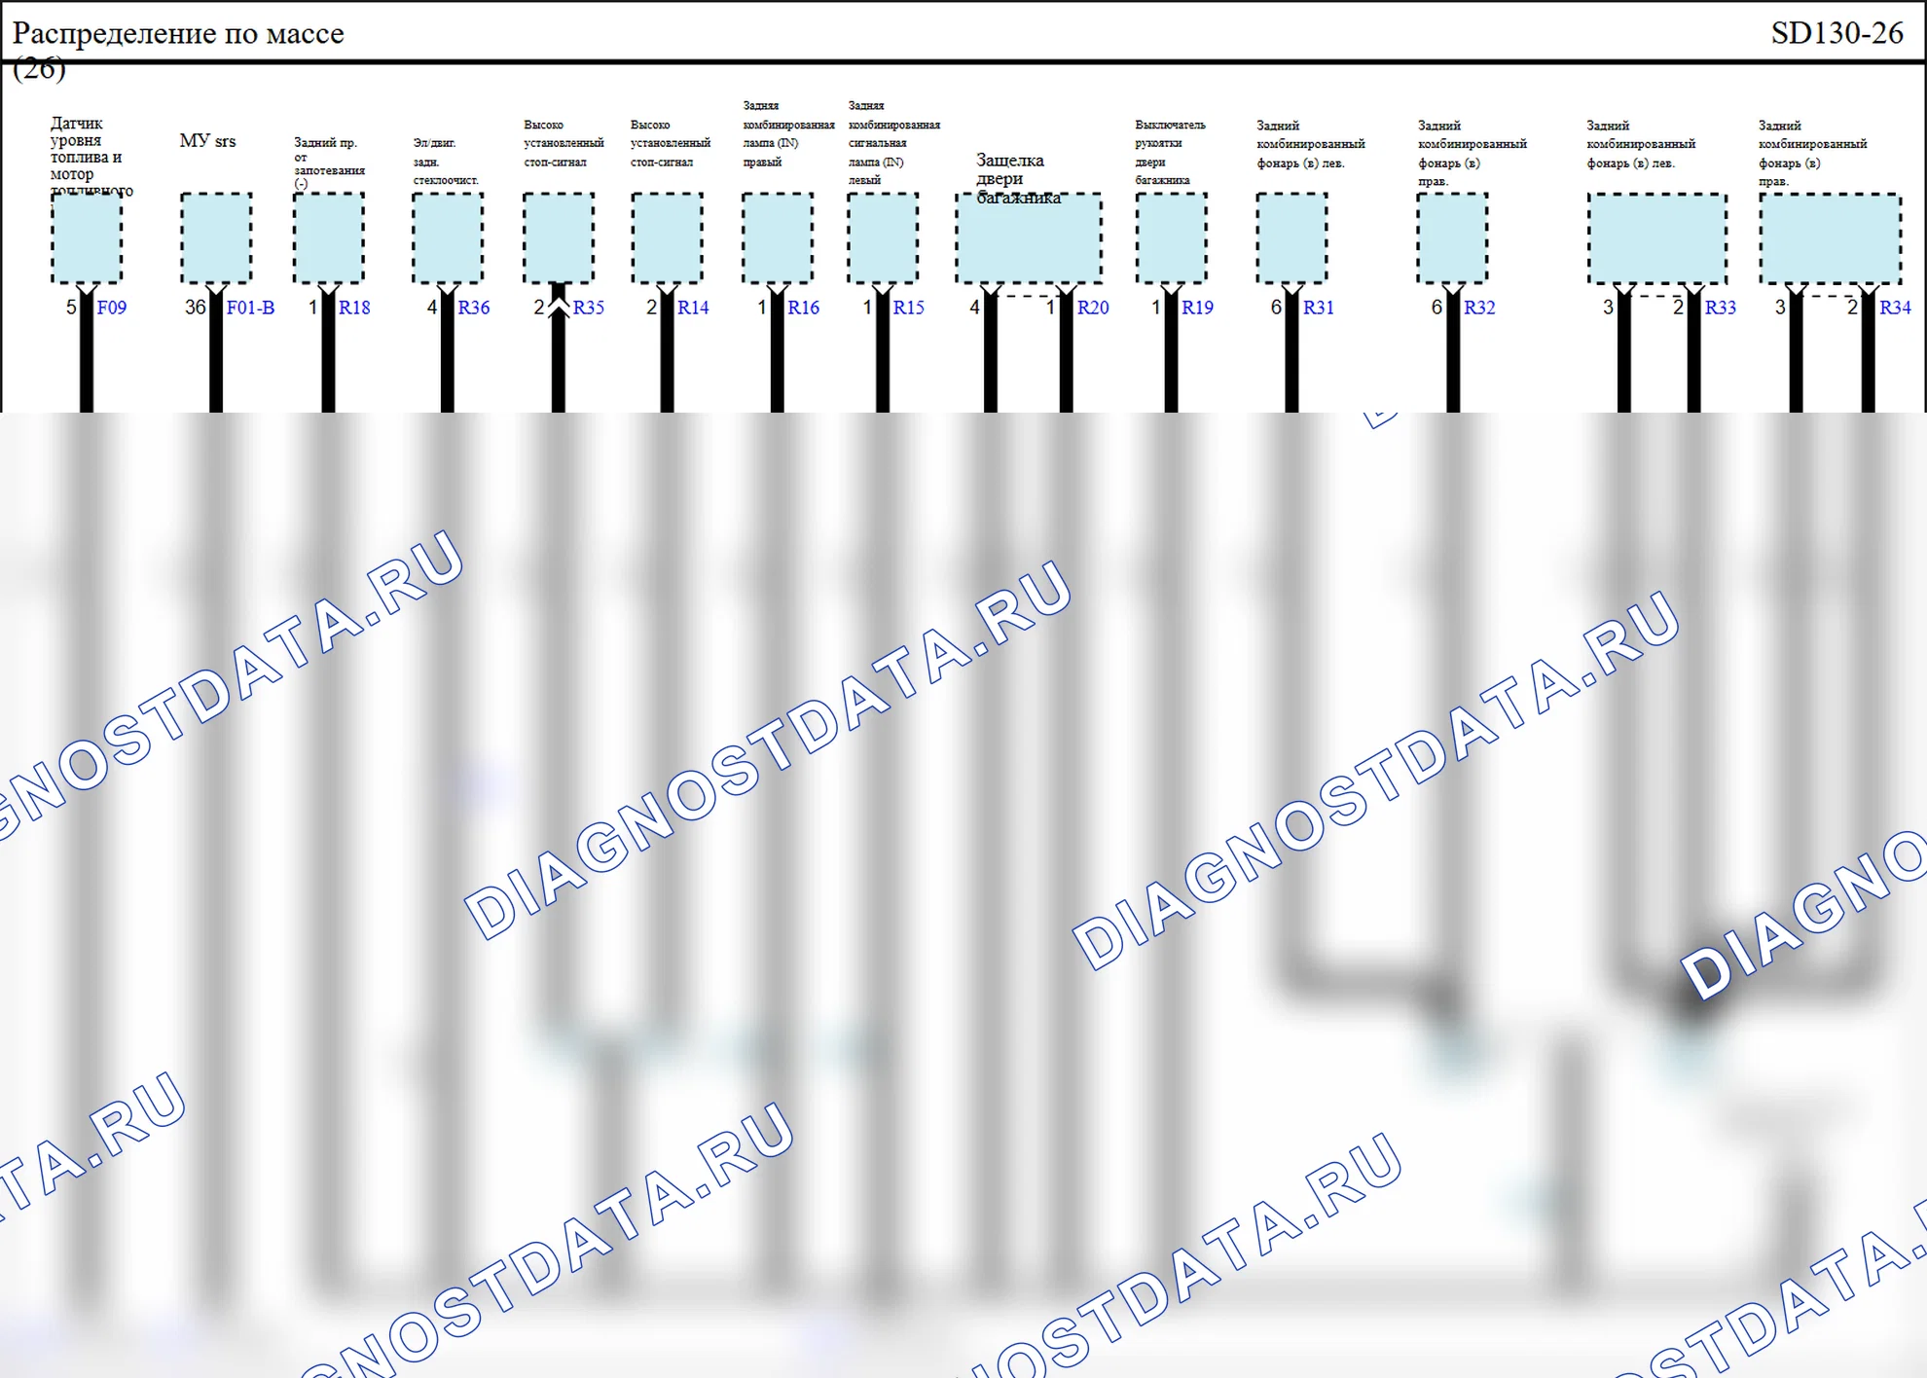Open the F09 connector link

pyautogui.click(x=112, y=308)
